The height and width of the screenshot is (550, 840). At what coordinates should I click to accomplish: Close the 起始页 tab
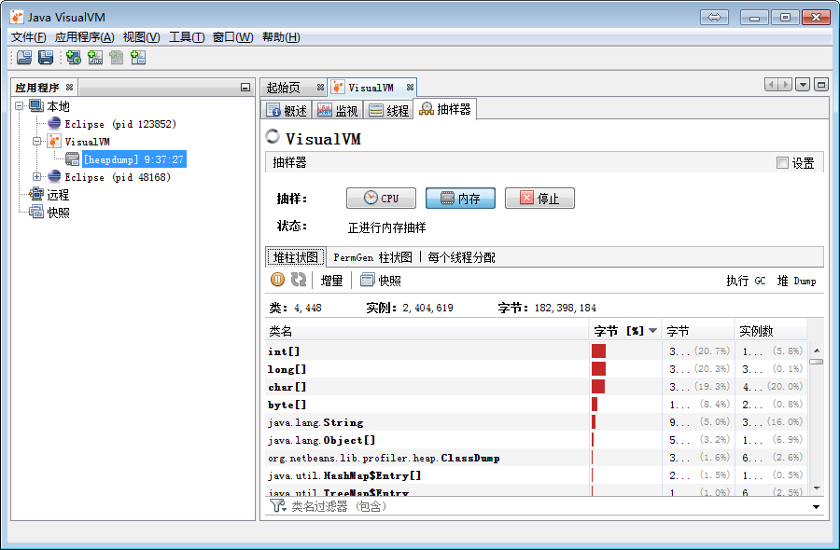(320, 87)
